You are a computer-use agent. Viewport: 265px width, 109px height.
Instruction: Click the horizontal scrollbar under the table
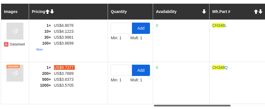pyautogui.click(x=192, y=106)
